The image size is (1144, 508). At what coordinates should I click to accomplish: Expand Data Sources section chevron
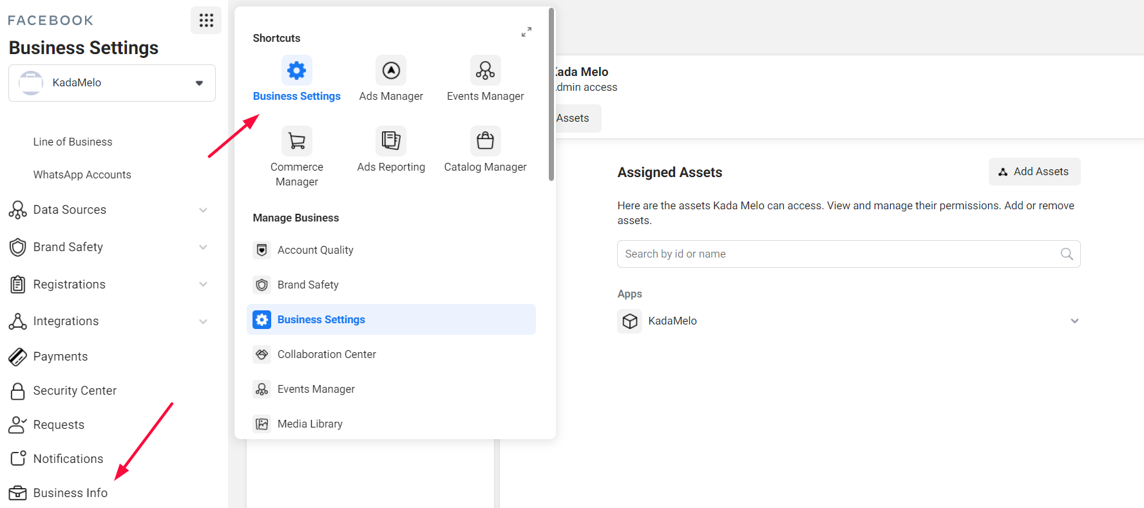[204, 210]
